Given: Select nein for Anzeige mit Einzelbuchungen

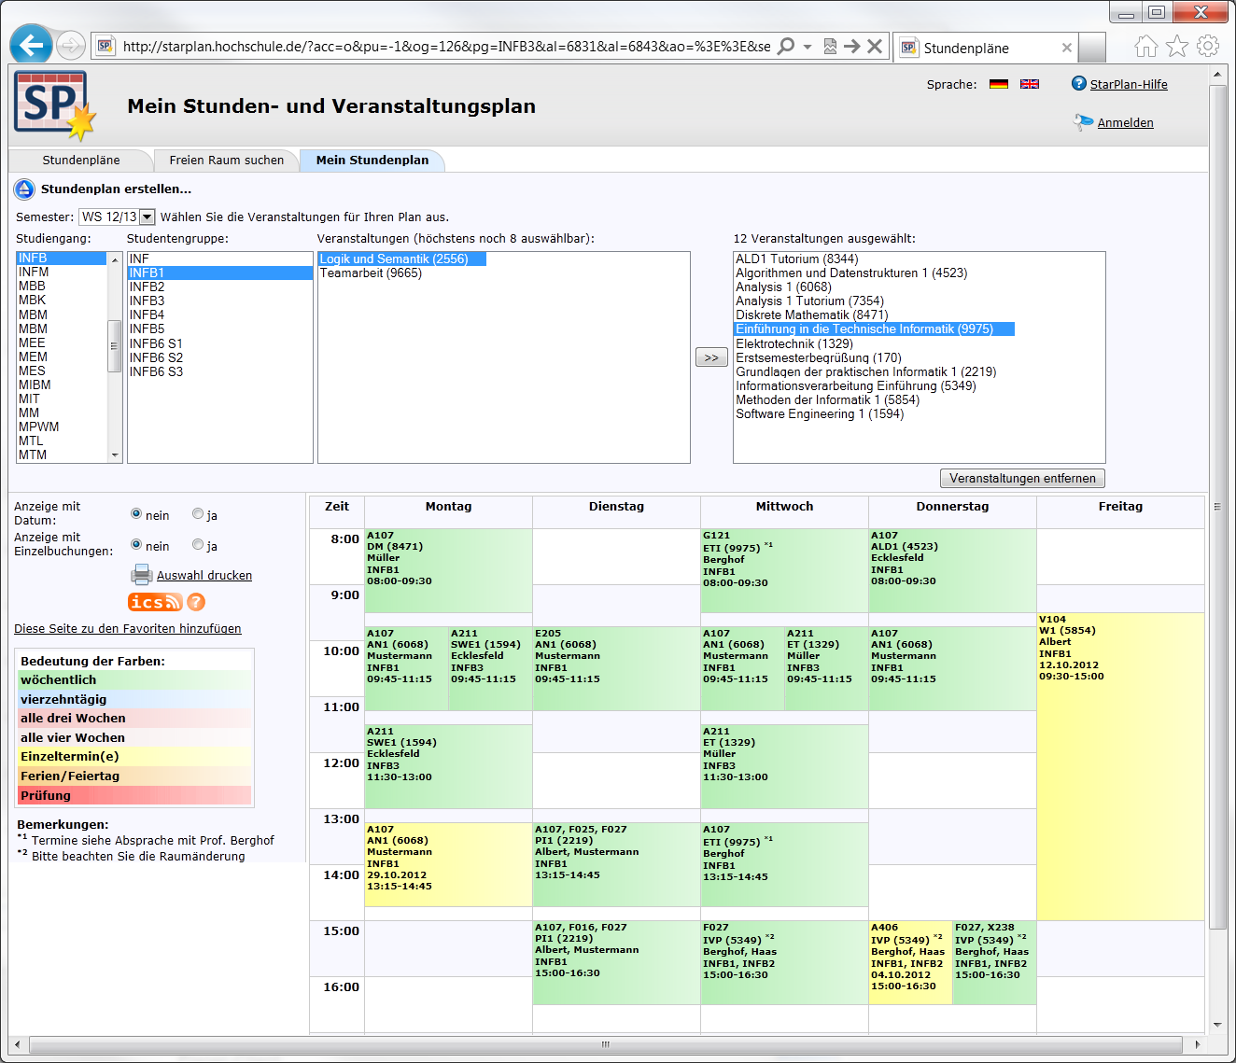Looking at the screenshot, I should coord(136,544).
